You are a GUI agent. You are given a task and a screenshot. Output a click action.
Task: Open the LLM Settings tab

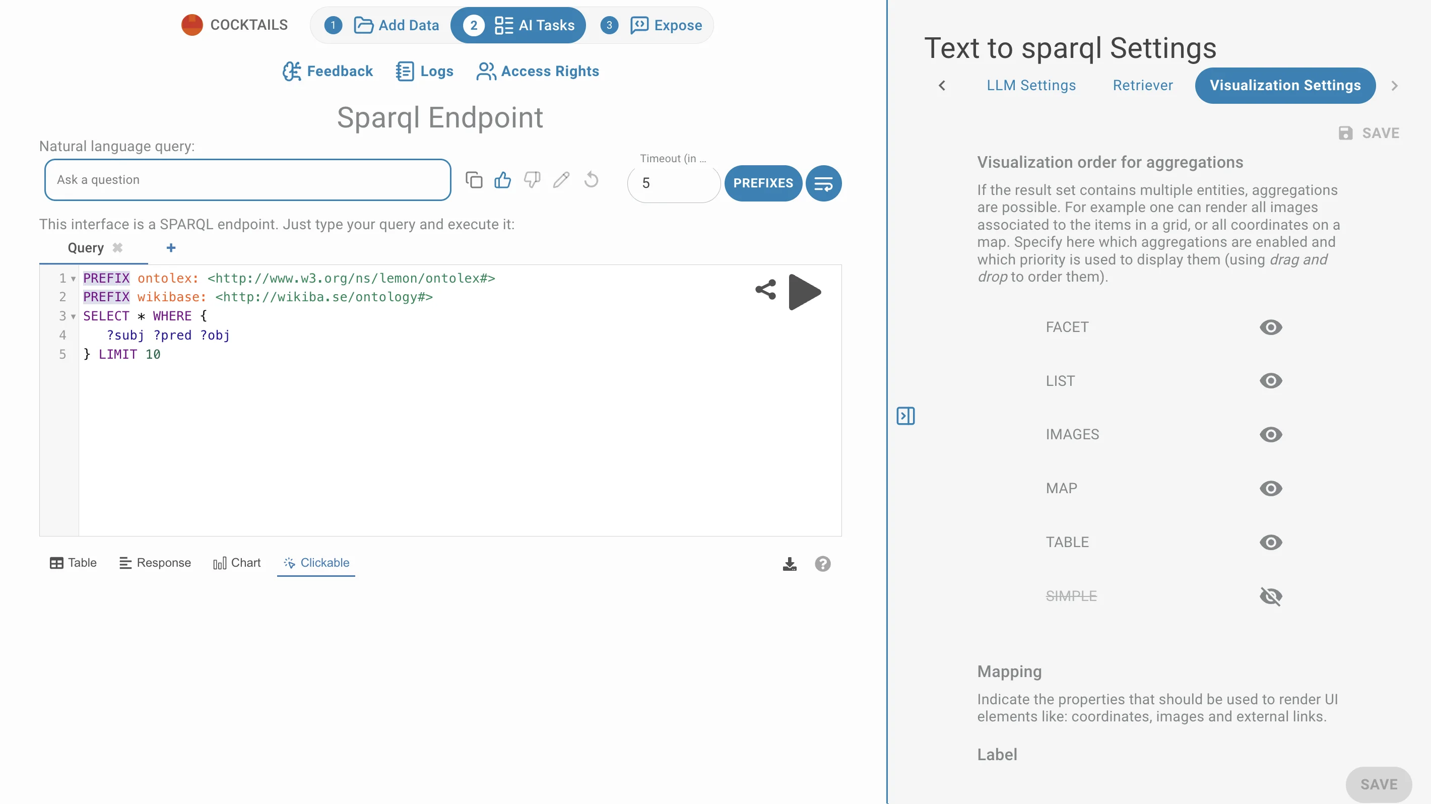coord(1031,86)
